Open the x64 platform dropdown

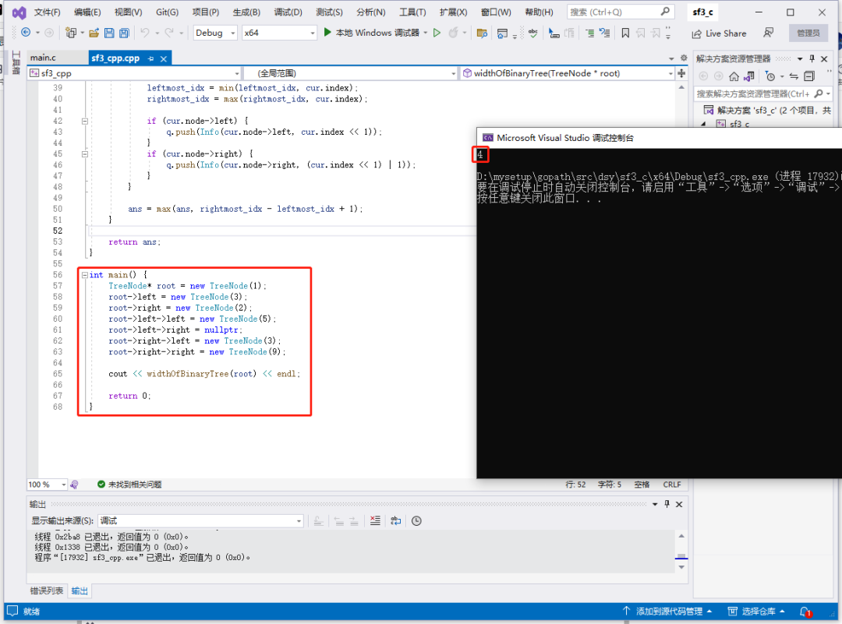(x=278, y=33)
